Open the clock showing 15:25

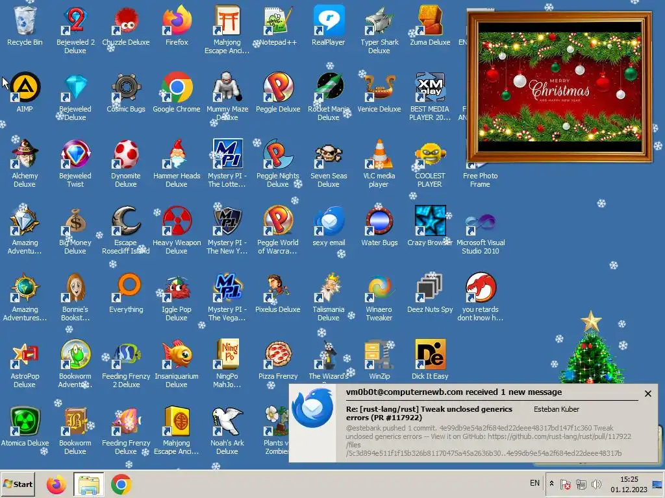click(629, 484)
